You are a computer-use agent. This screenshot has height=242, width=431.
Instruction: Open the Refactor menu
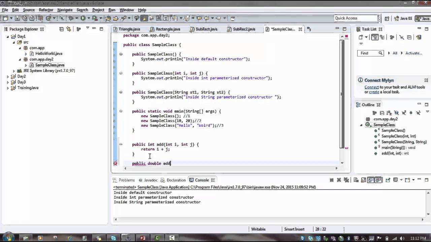(x=46, y=10)
